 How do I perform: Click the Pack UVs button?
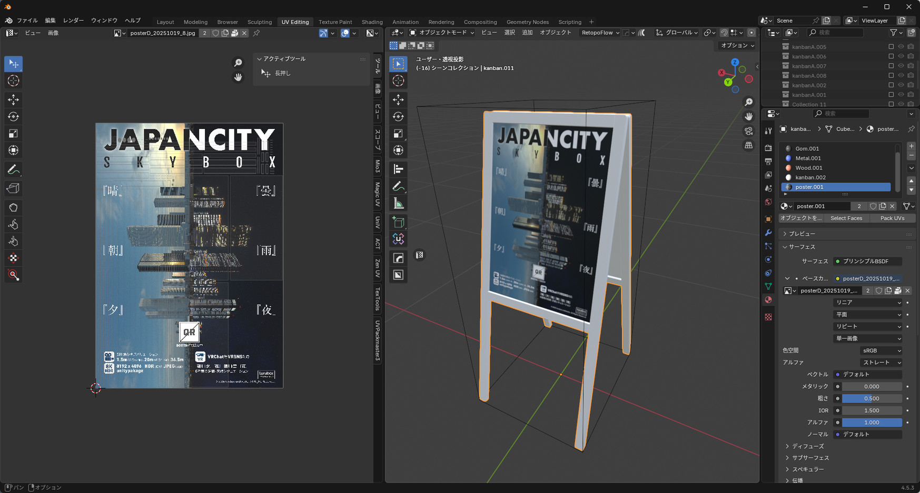[x=892, y=218]
